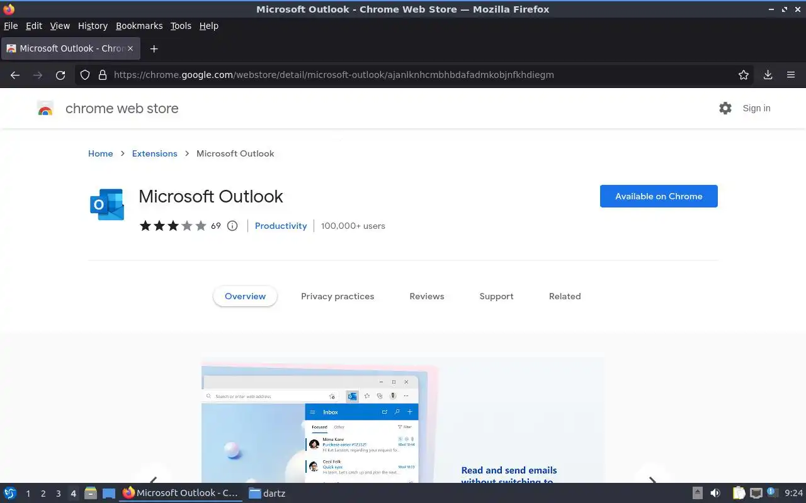Click the Outlook screenshot preview image

pyautogui.click(x=403, y=420)
